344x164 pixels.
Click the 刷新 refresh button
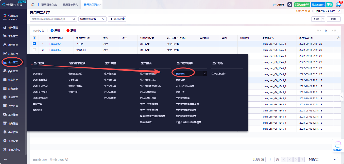click(334, 19)
